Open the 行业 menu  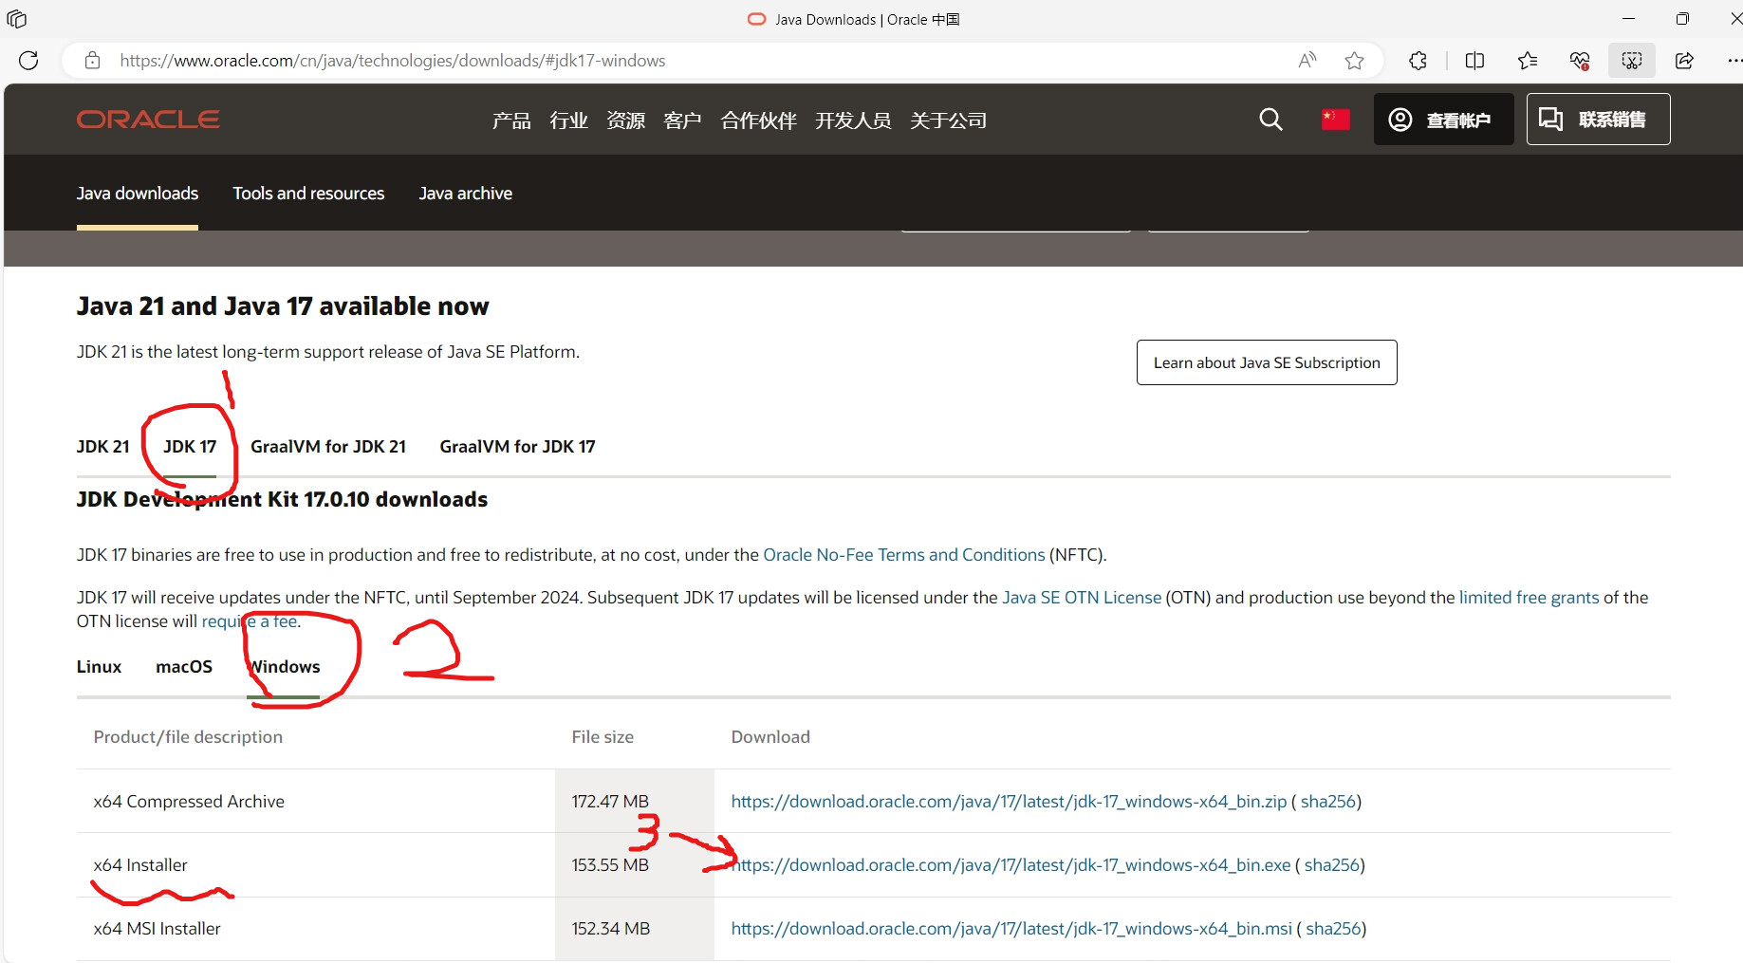(x=568, y=120)
